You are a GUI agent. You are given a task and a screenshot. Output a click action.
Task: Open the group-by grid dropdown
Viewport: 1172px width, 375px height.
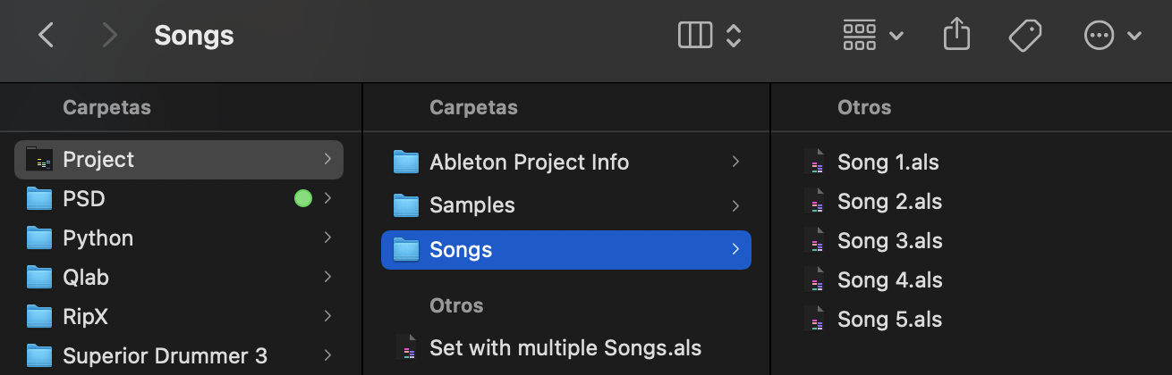pos(872,36)
